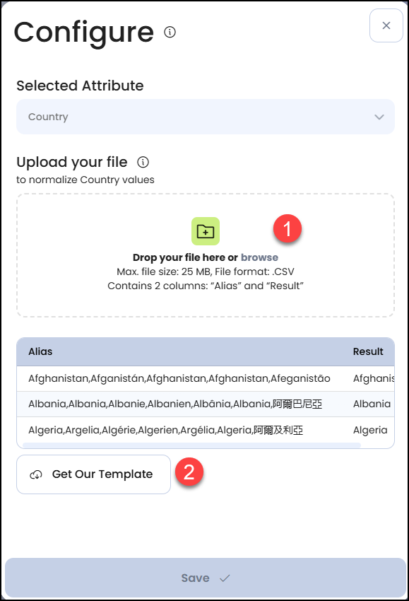Click the chevron on the Country selector
409x601 pixels.
379,116
